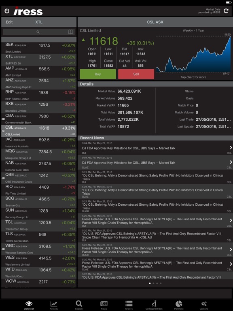Viewport: 233px width, 311px height.
Task: Open first UBS Market Talk news chevron
Action: (231, 147)
